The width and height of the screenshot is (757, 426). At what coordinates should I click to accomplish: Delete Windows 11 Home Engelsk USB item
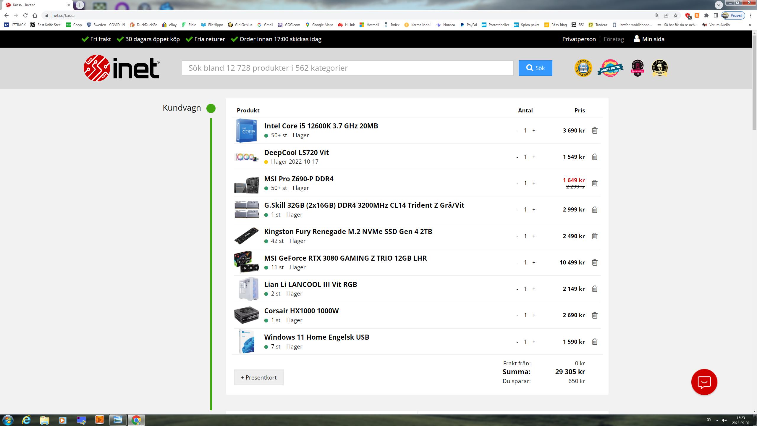(x=595, y=342)
